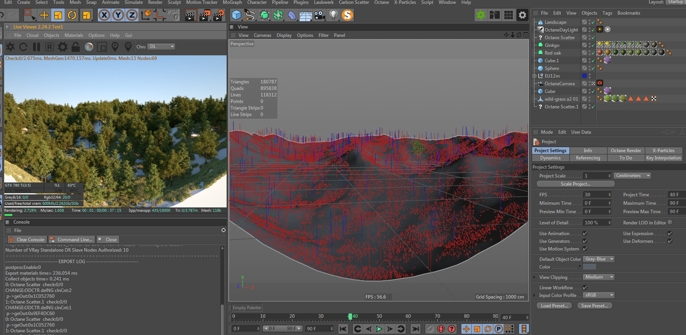
Task: Add a light with the bulb icon
Action: point(333,15)
